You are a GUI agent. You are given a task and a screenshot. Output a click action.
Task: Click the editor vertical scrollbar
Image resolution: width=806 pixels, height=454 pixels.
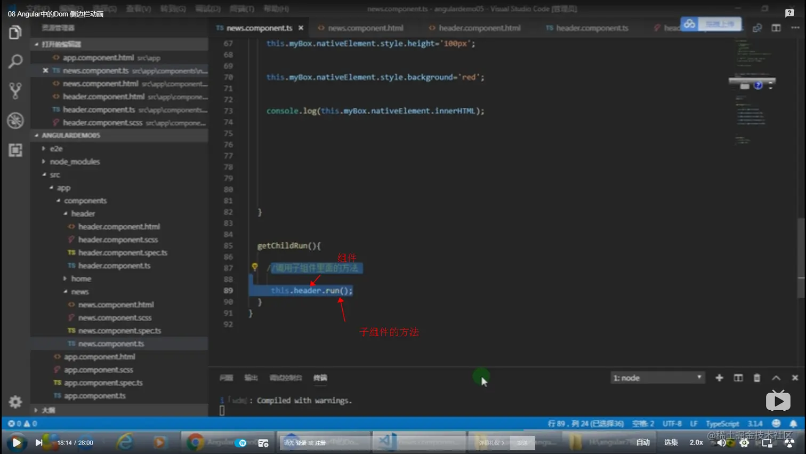[801, 258]
